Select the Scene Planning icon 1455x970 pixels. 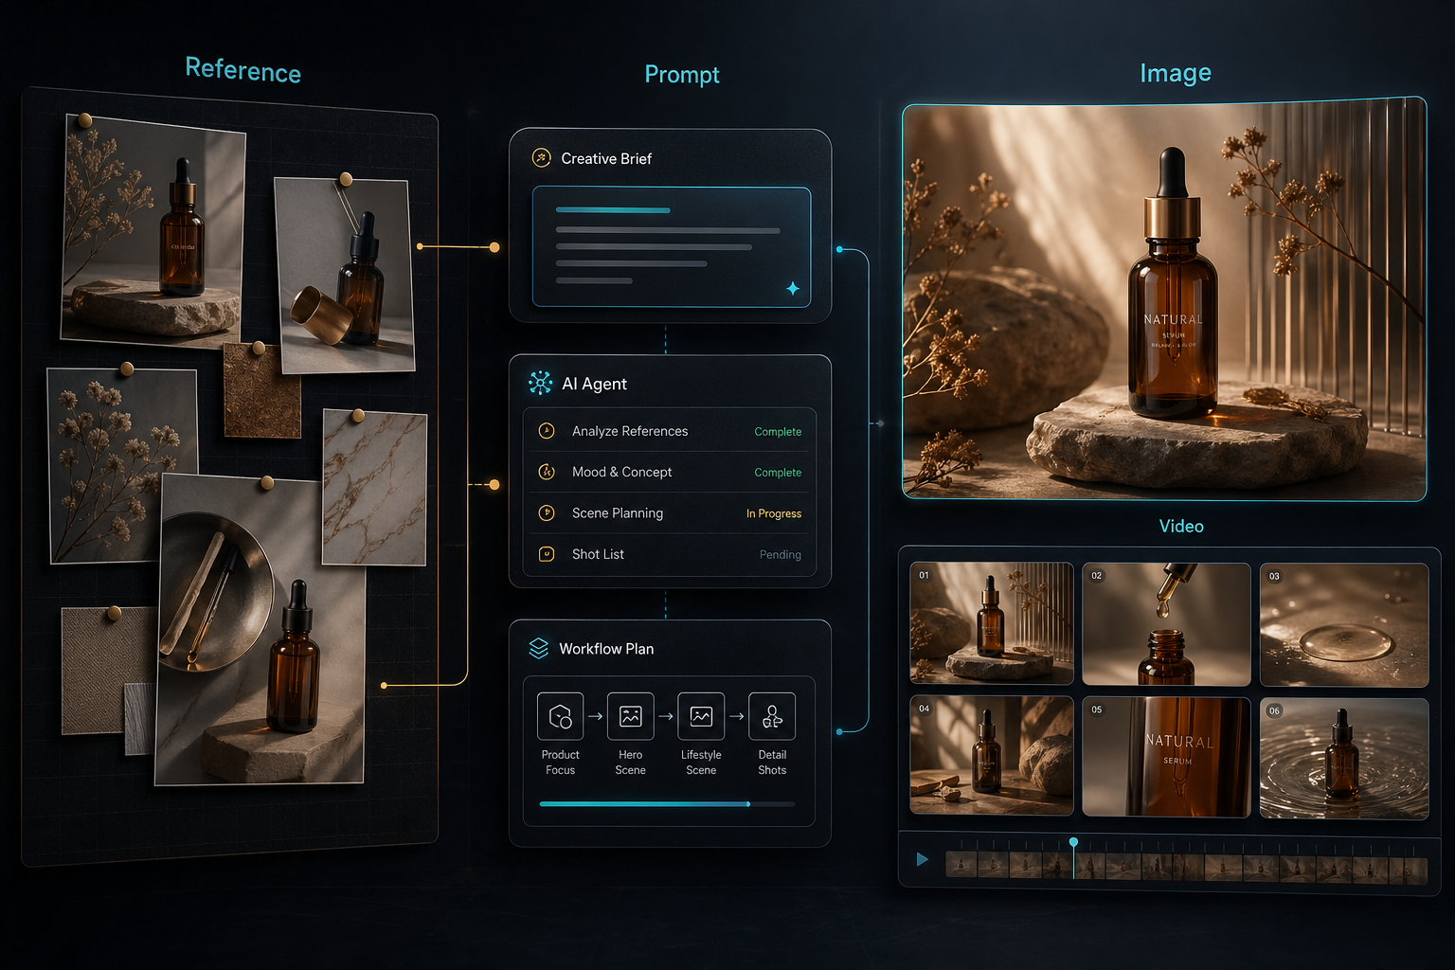546,513
